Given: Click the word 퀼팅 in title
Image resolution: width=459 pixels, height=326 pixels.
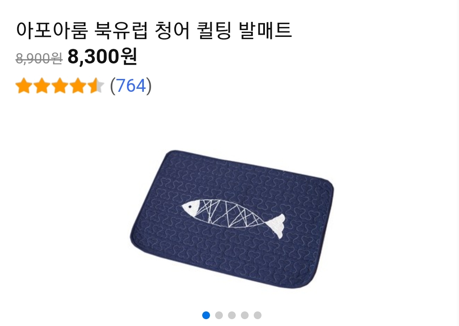Looking at the screenshot, I should pos(214,30).
